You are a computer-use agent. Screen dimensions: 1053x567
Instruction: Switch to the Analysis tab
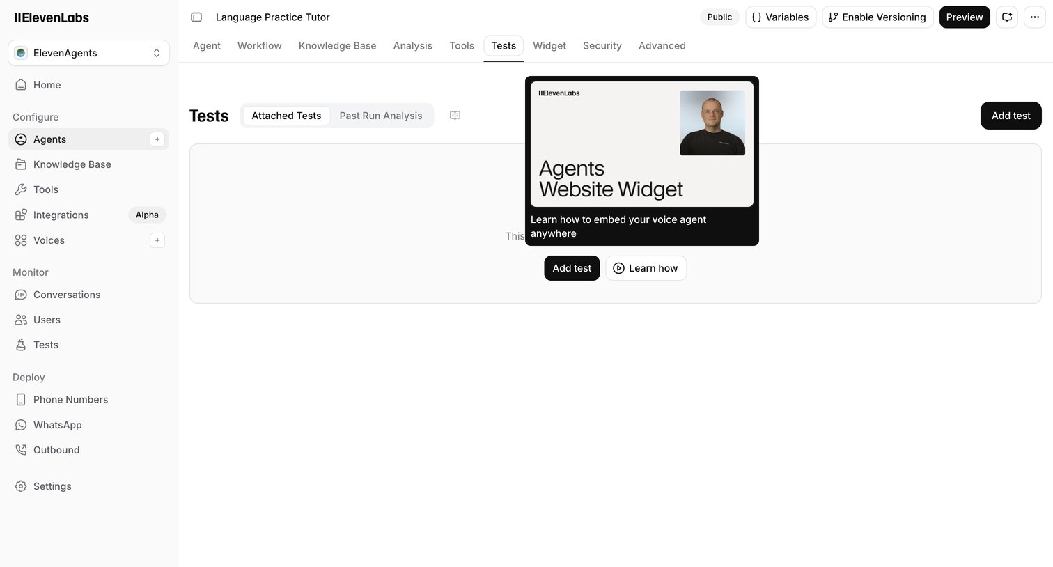413,46
